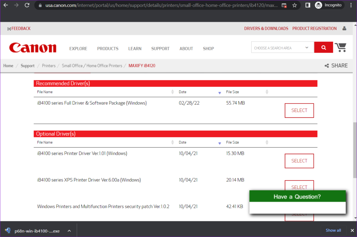Image resolution: width=357 pixels, height=237 pixels.
Task: Open the Support navigation menu
Action: coord(160,49)
